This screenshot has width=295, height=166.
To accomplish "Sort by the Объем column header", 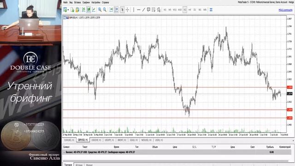I will 155,147.
